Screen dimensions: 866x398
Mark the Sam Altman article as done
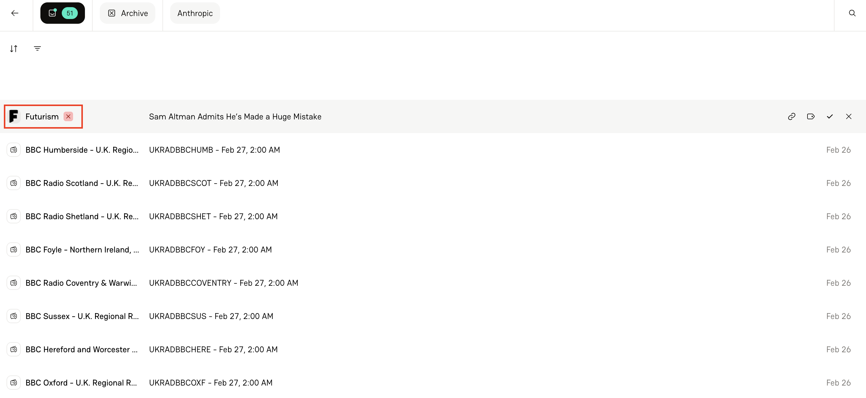tap(830, 116)
